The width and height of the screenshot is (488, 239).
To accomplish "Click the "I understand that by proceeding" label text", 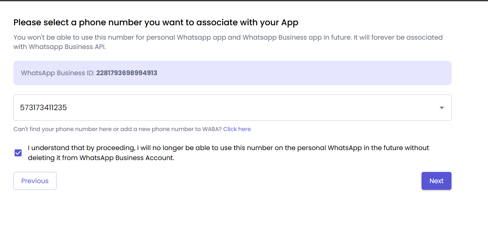I will click(94, 148).
